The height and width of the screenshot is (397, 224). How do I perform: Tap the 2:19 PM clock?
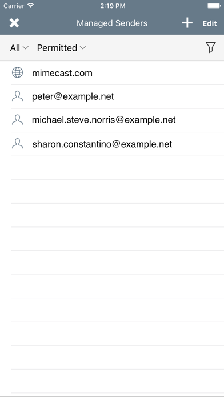(113, 6)
